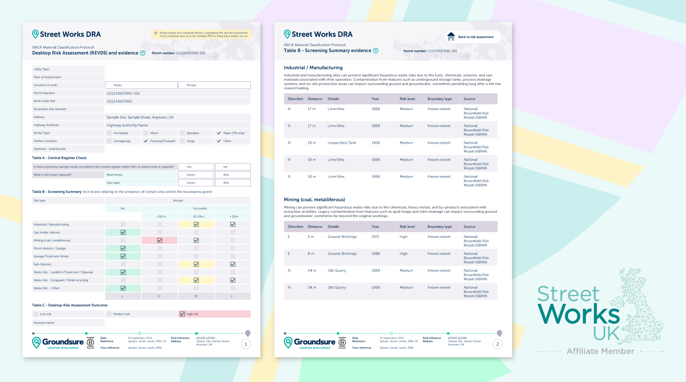Screen dimensions: 686x382
Task: Click the page number 1 circle
Action: 246,344
